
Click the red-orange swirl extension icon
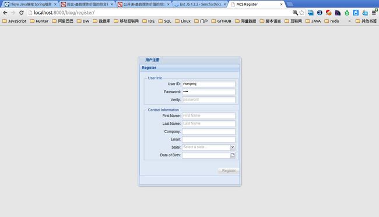(x=328, y=13)
